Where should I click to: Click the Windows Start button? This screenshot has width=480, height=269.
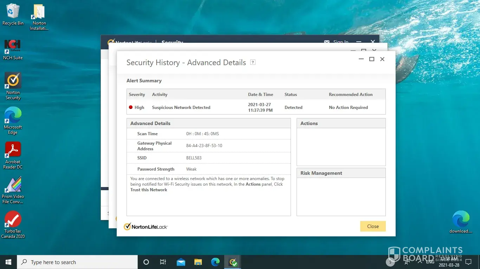8,262
